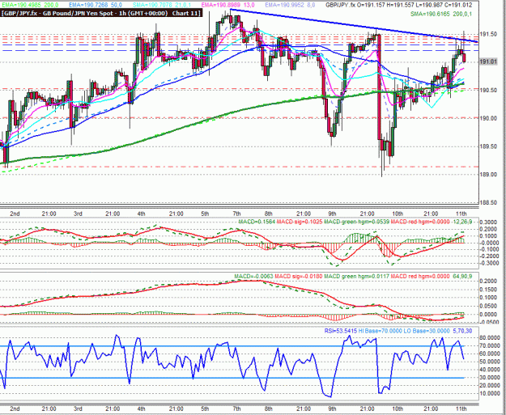This screenshot has height=415, width=506.
Task: Click the MACD sig=-0.0180 legend value
Action: [299, 277]
